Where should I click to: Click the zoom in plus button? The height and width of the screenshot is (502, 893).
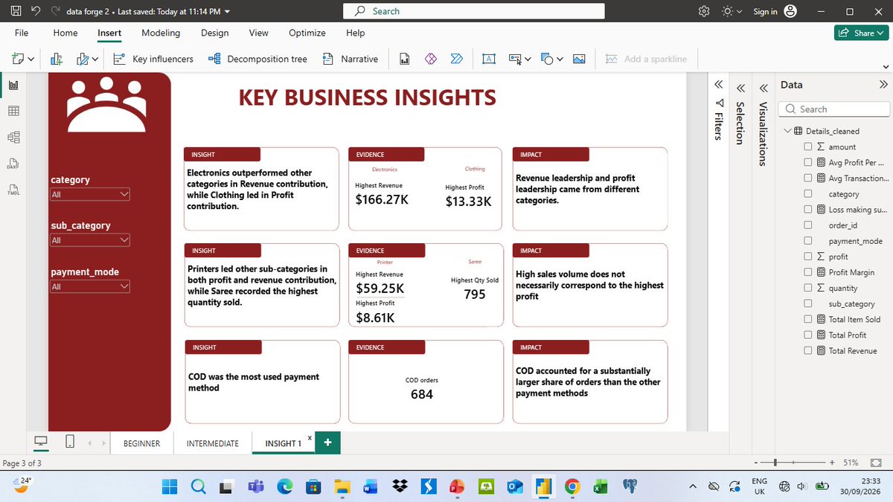pyautogui.click(x=832, y=463)
